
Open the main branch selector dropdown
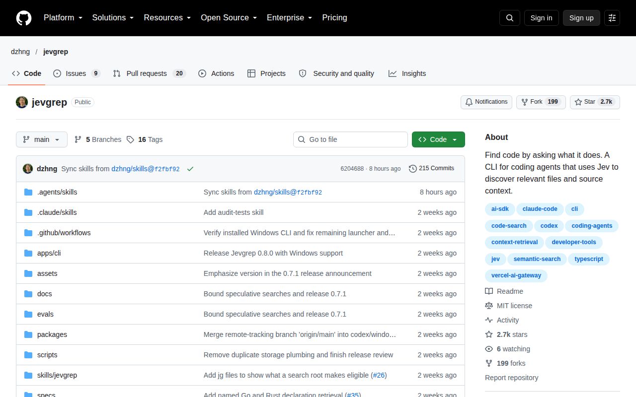click(x=42, y=139)
